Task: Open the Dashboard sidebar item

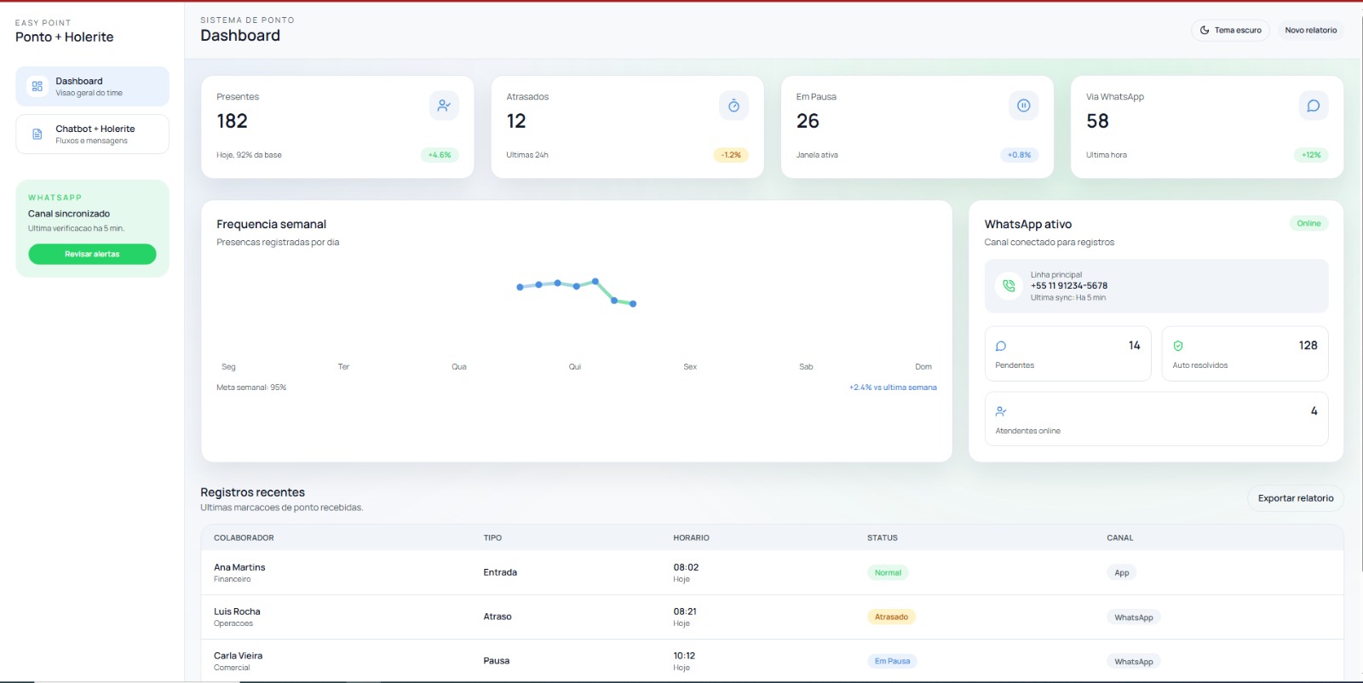Action: tap(92, 87)
